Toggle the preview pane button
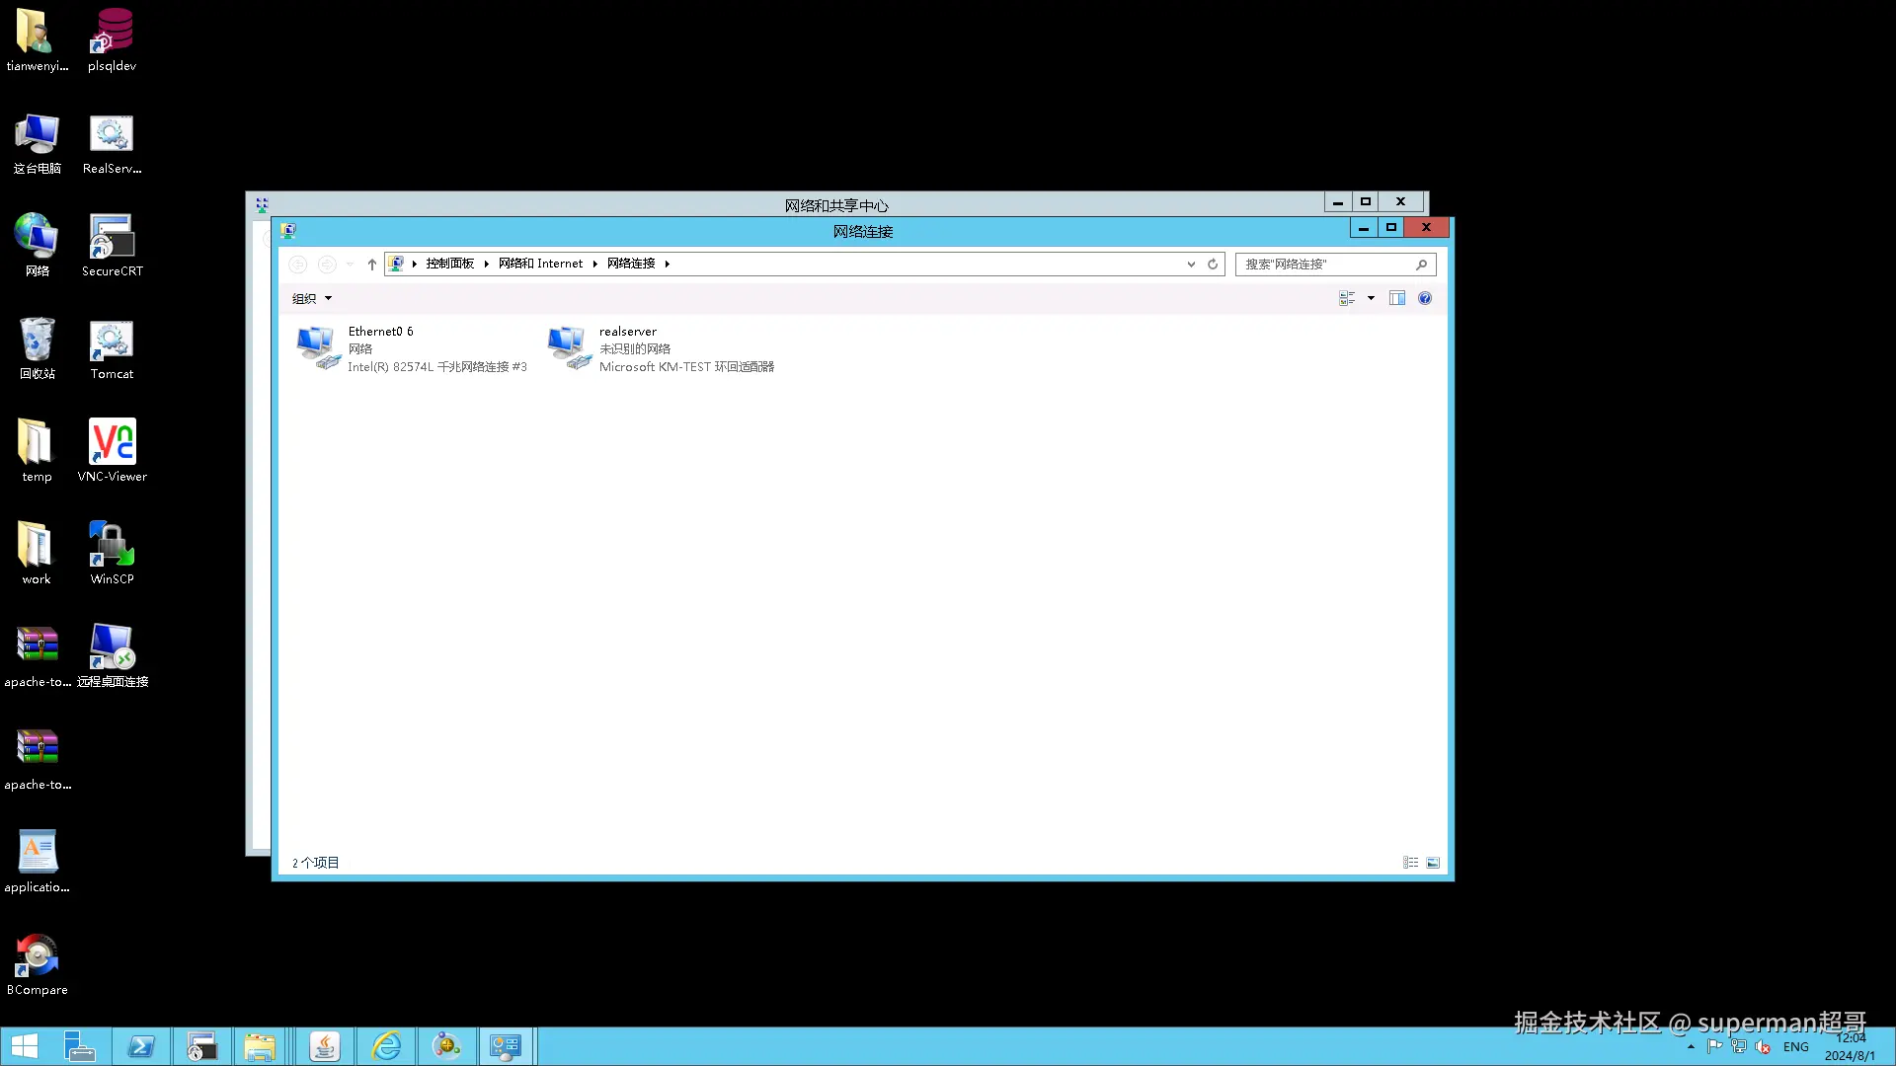This screenshot has height=1066, width=1896. point(1396,298)
